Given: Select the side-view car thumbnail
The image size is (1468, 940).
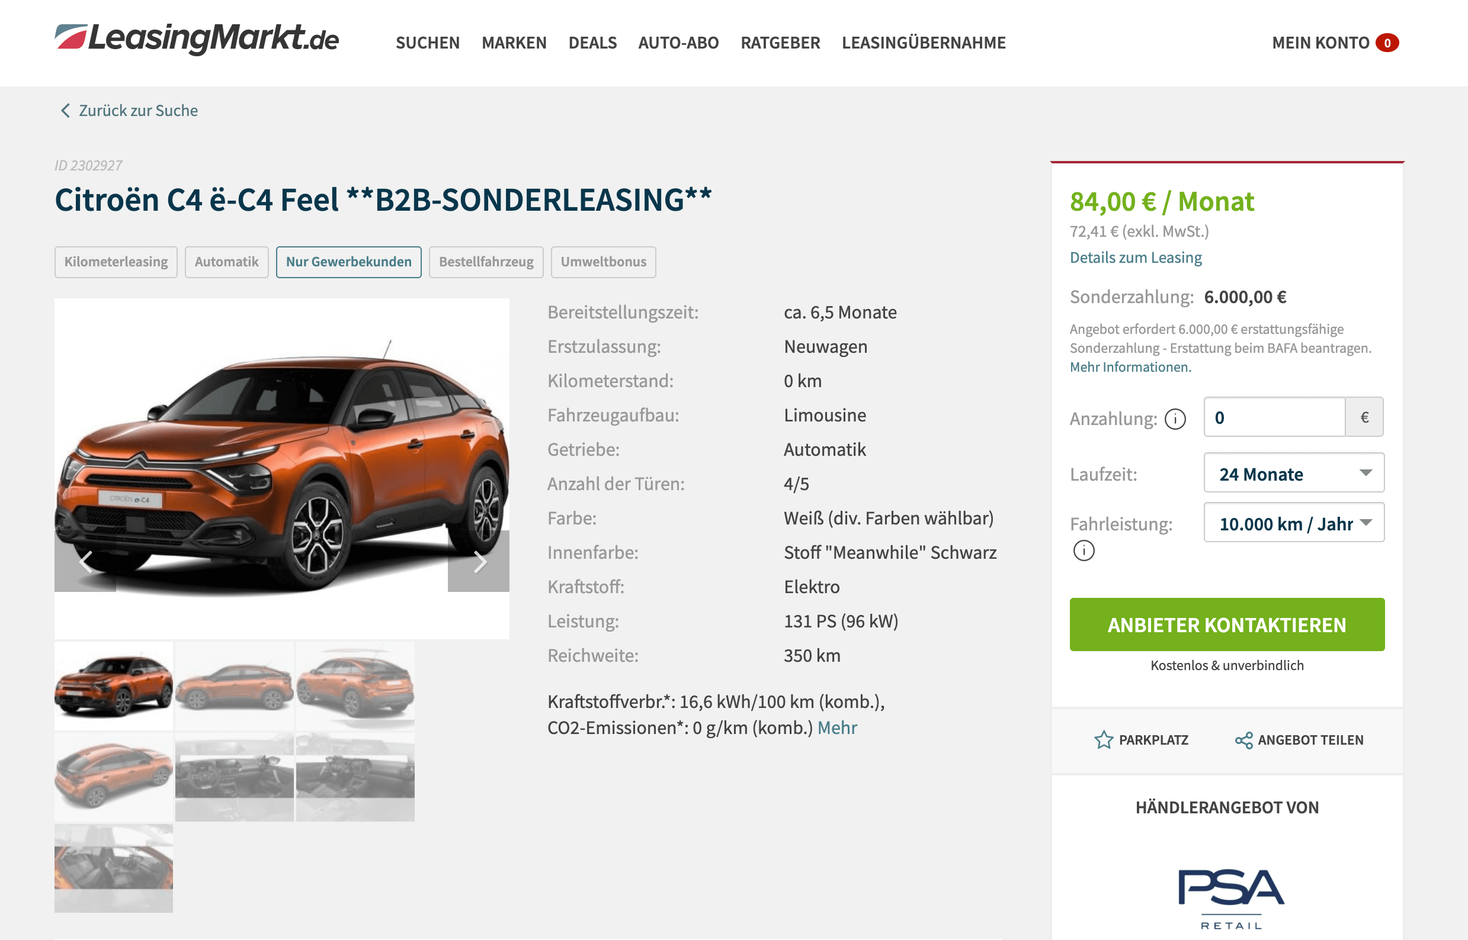Looking at the screenshot, I should coord(235,686).
